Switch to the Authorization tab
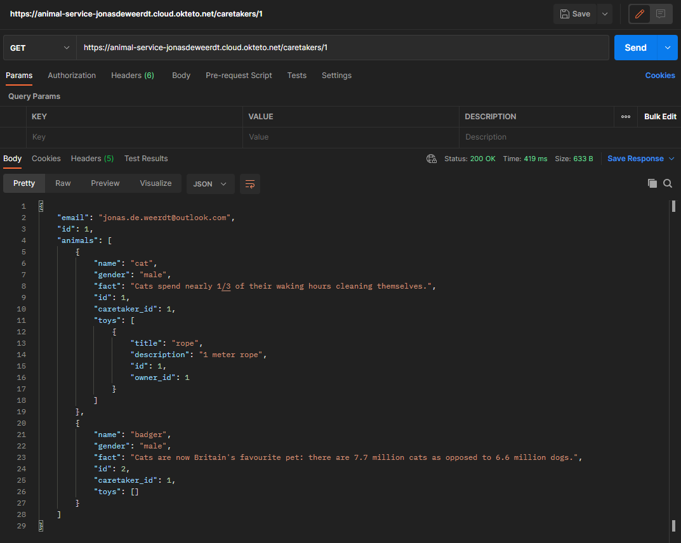Screen dimensions: 681x543 [x=72, y=75]
